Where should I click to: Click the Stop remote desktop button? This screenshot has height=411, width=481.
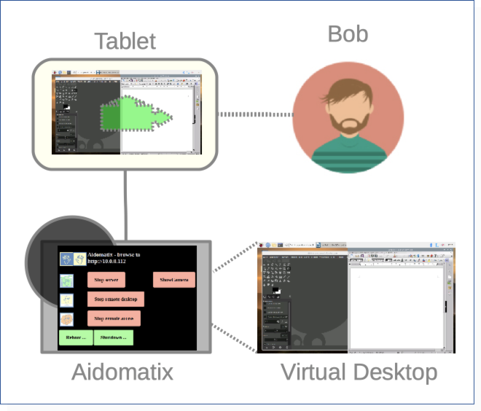[116, 299]
